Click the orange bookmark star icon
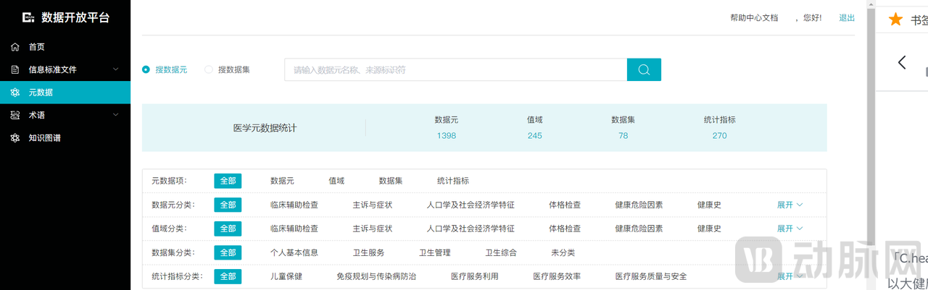The height and width of the screenshot is (290, 928). [896, 20]
